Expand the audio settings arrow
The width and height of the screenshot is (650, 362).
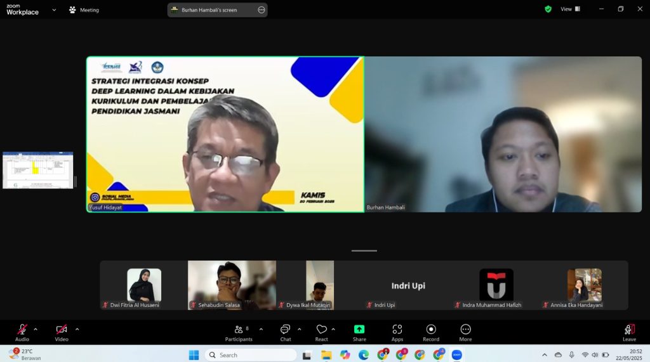click(x=36, y=329)
